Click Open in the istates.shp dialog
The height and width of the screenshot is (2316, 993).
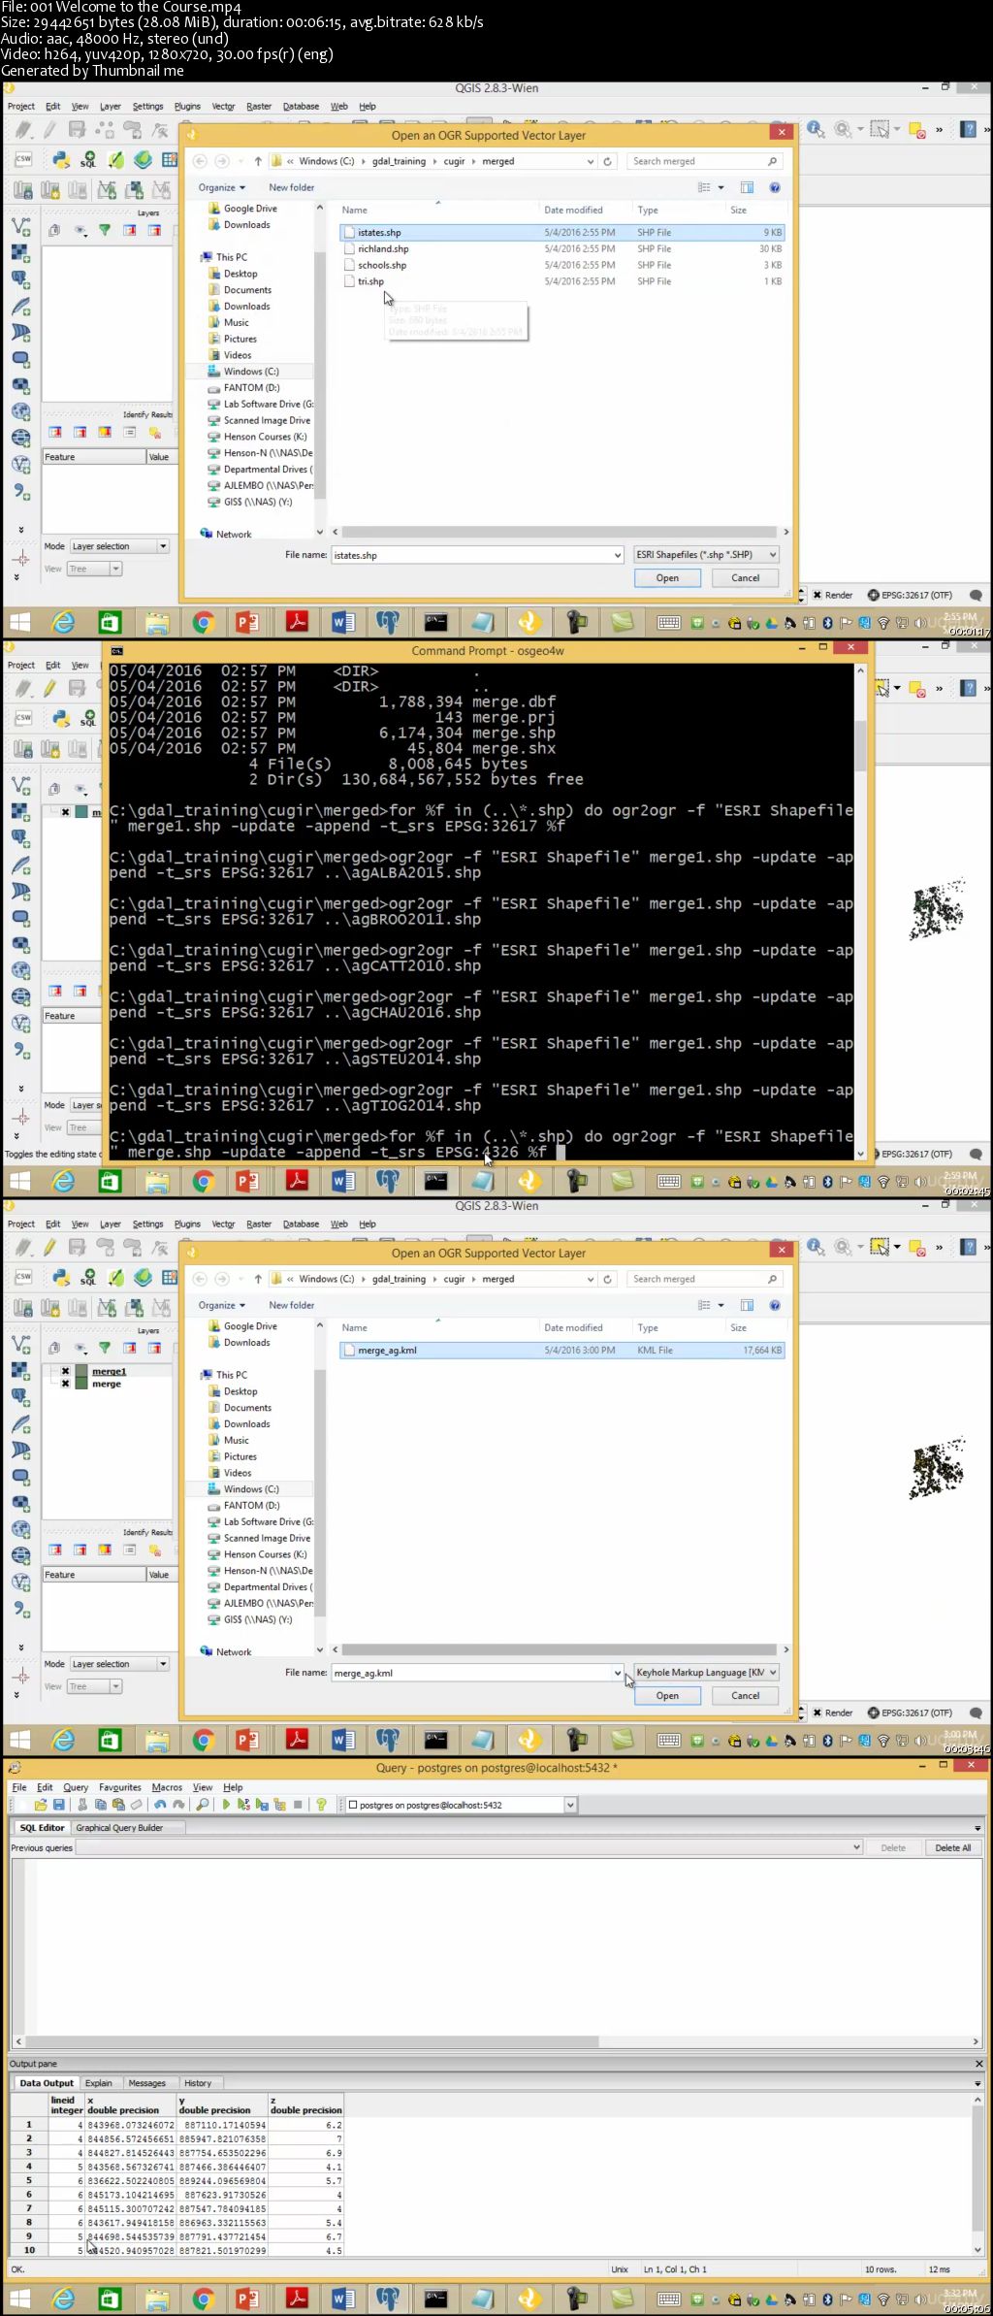[667, 578]
